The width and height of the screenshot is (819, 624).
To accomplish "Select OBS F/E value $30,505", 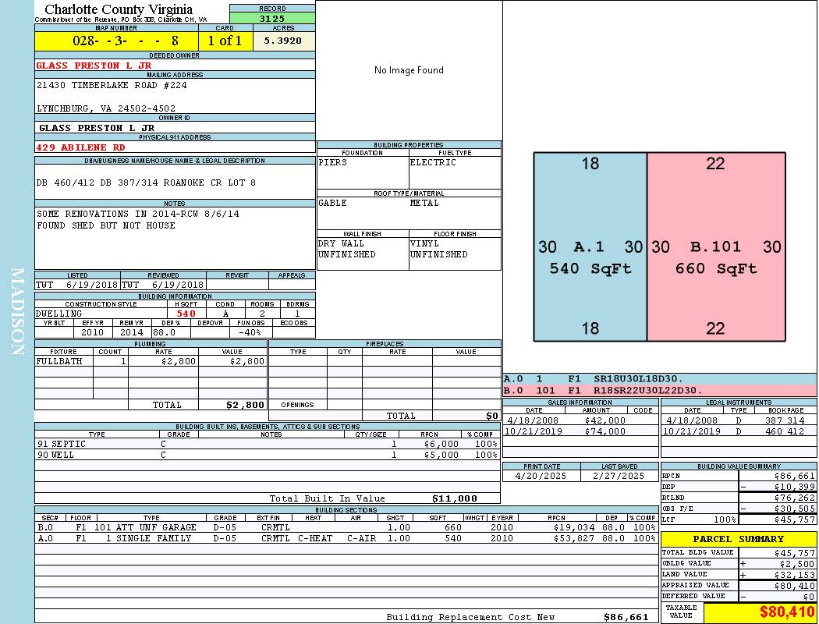I will 795,509.
